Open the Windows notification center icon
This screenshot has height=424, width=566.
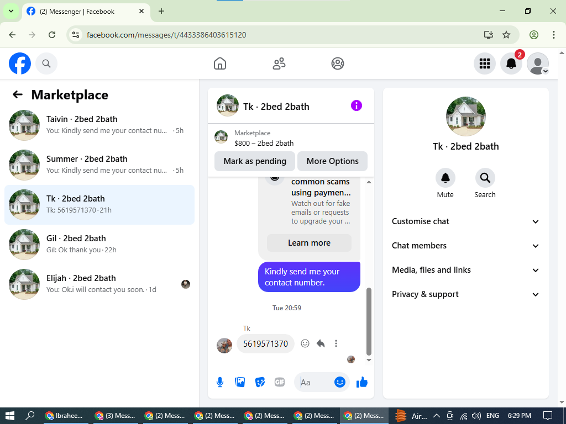[548, 416]
